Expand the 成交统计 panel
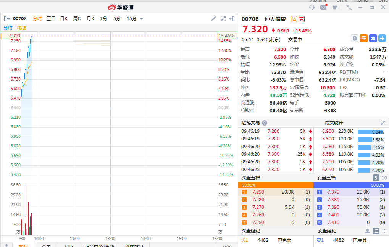Screen dimensions: 389x247 pyautogui.click(x=383, y=123)
